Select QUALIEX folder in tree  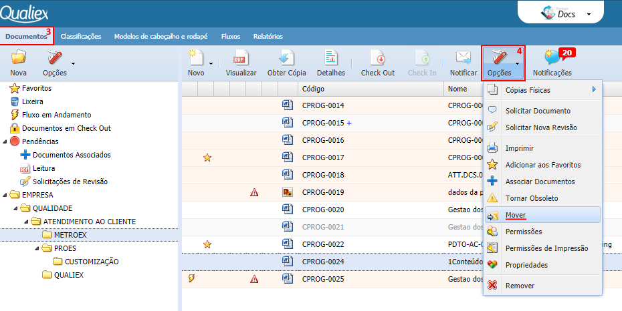point(63,275)
